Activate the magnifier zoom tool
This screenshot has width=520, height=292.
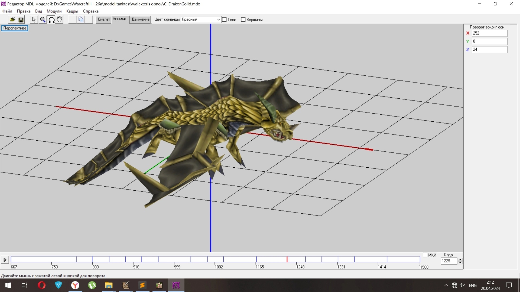pos(43,19)
